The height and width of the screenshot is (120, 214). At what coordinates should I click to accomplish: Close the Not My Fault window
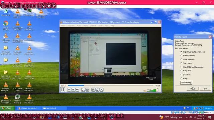(x=210, y=37)
